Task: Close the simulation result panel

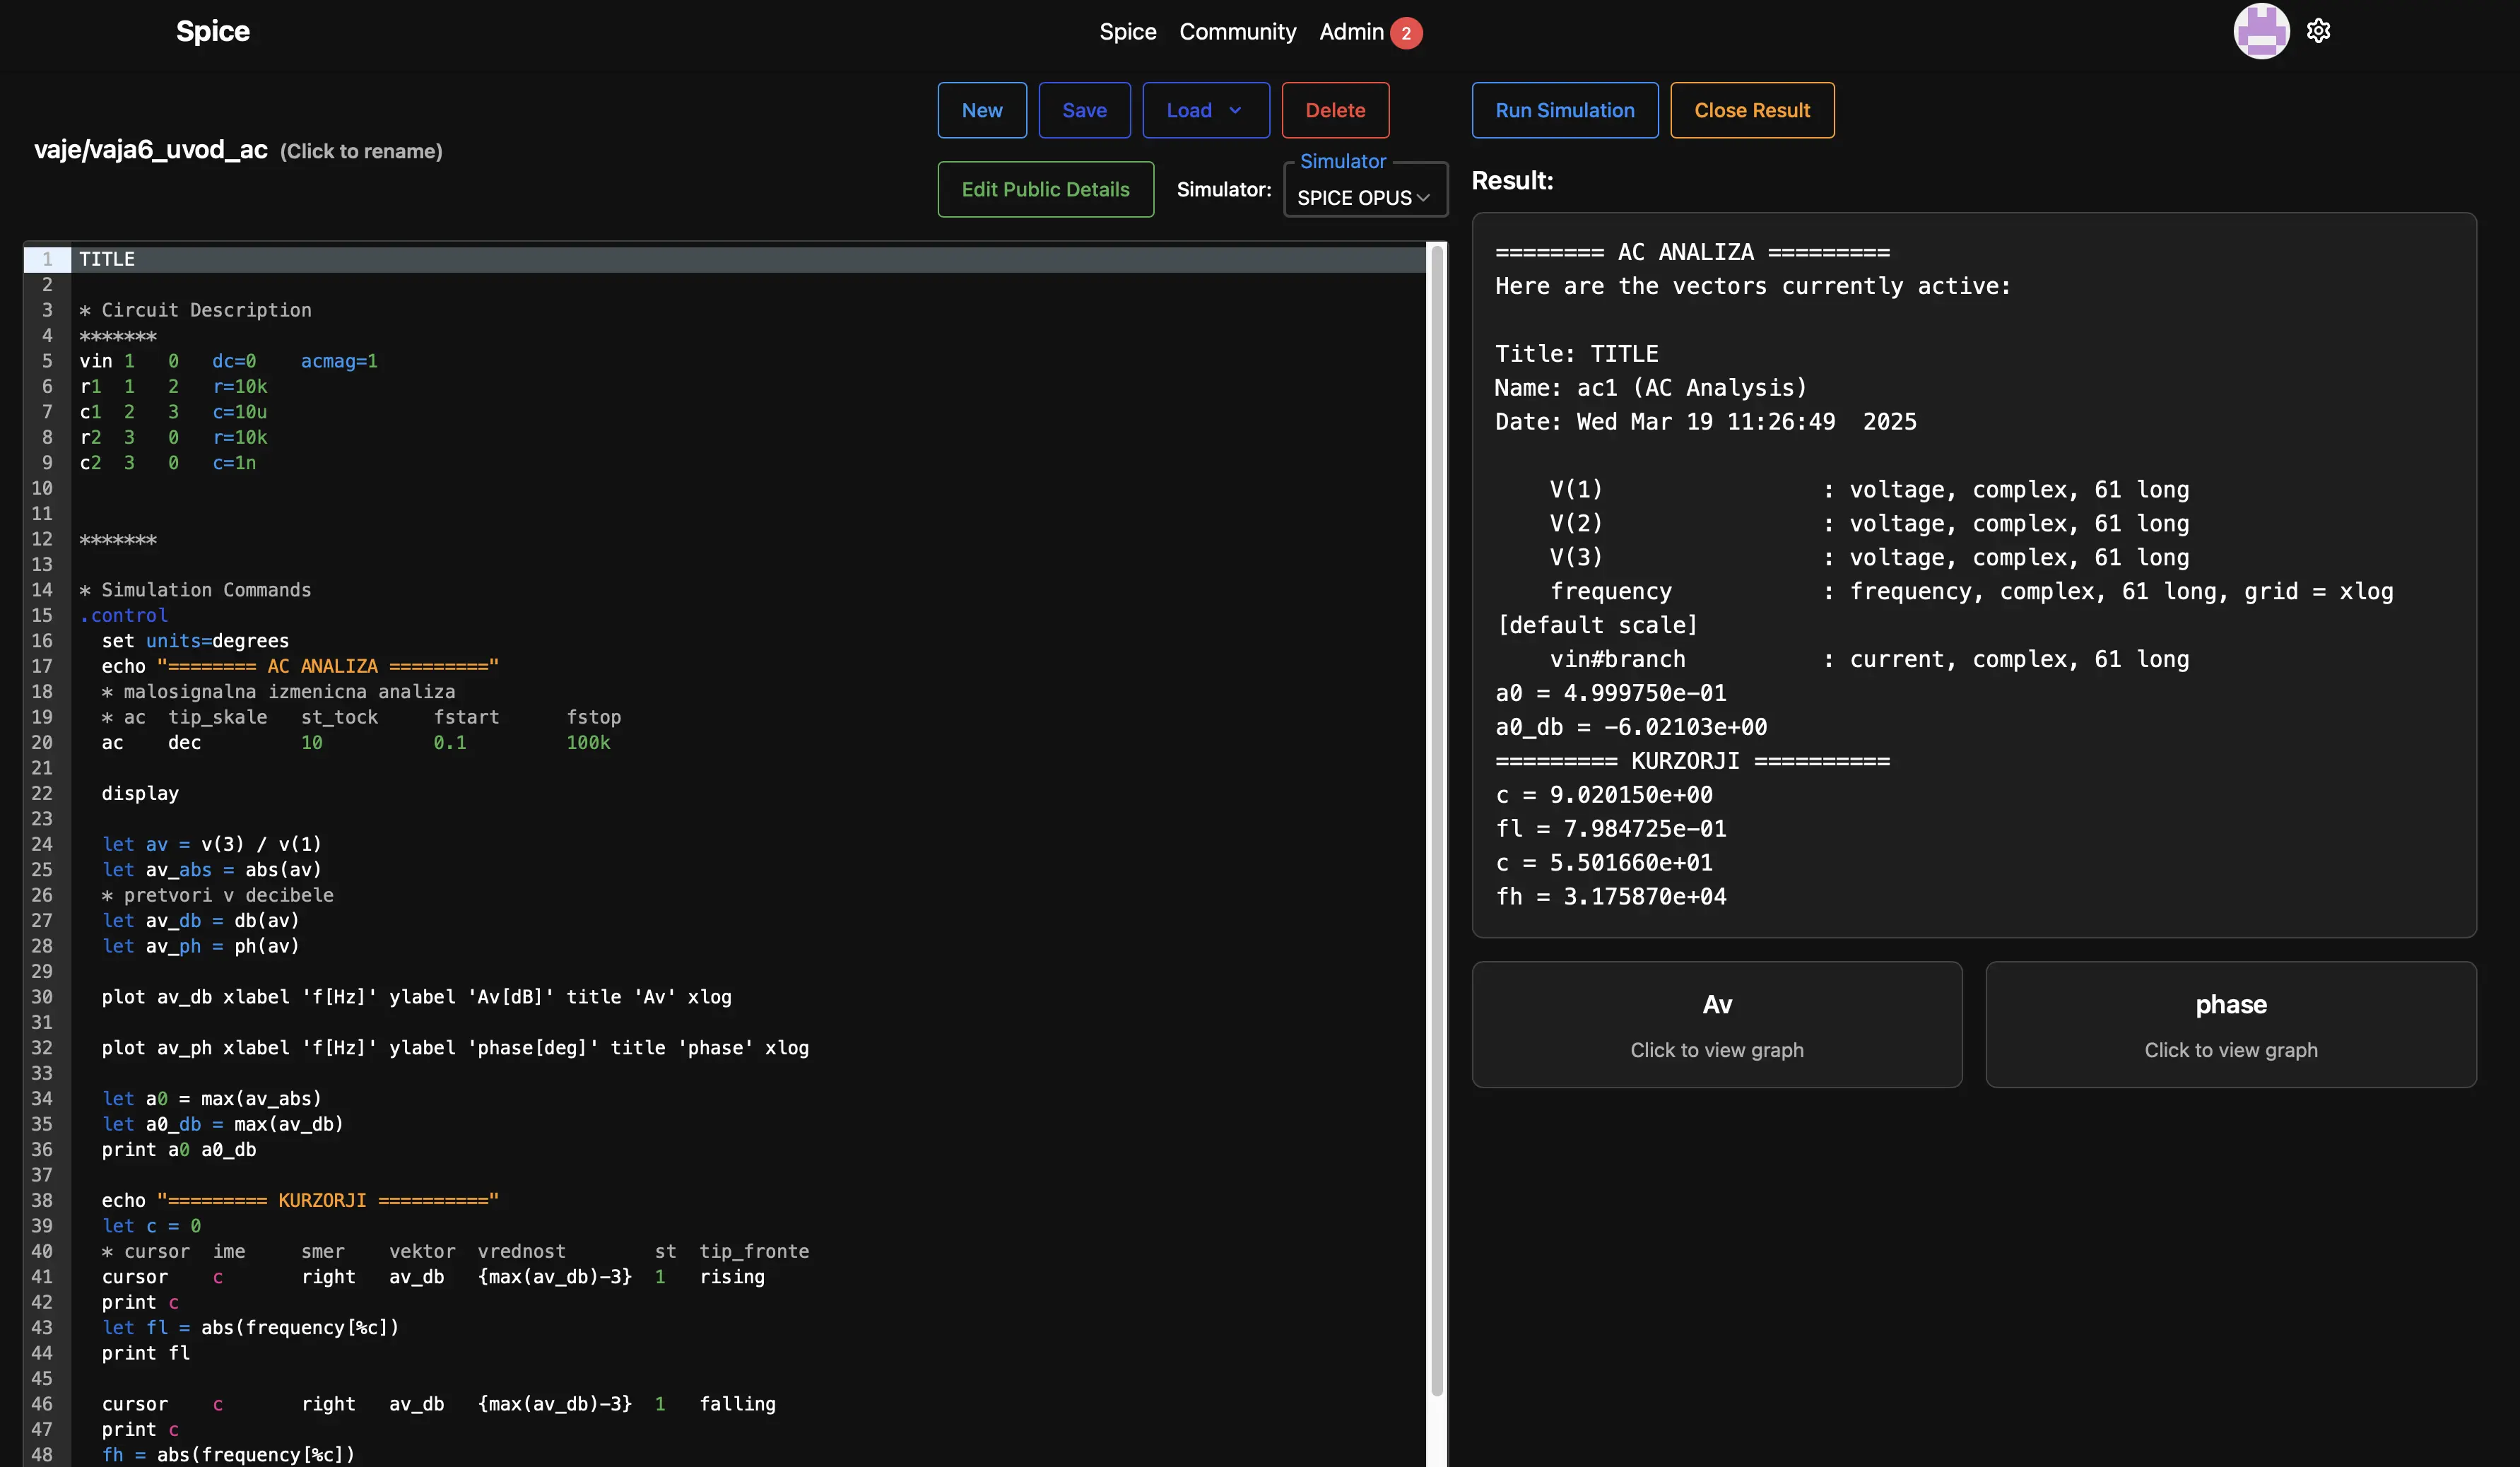Action: 1751,110
